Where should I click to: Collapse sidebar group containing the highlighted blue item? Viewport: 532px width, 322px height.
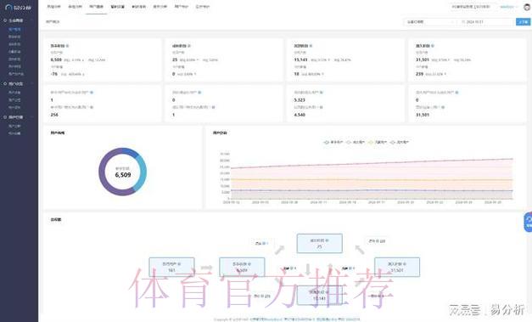(x=19, y=20)
